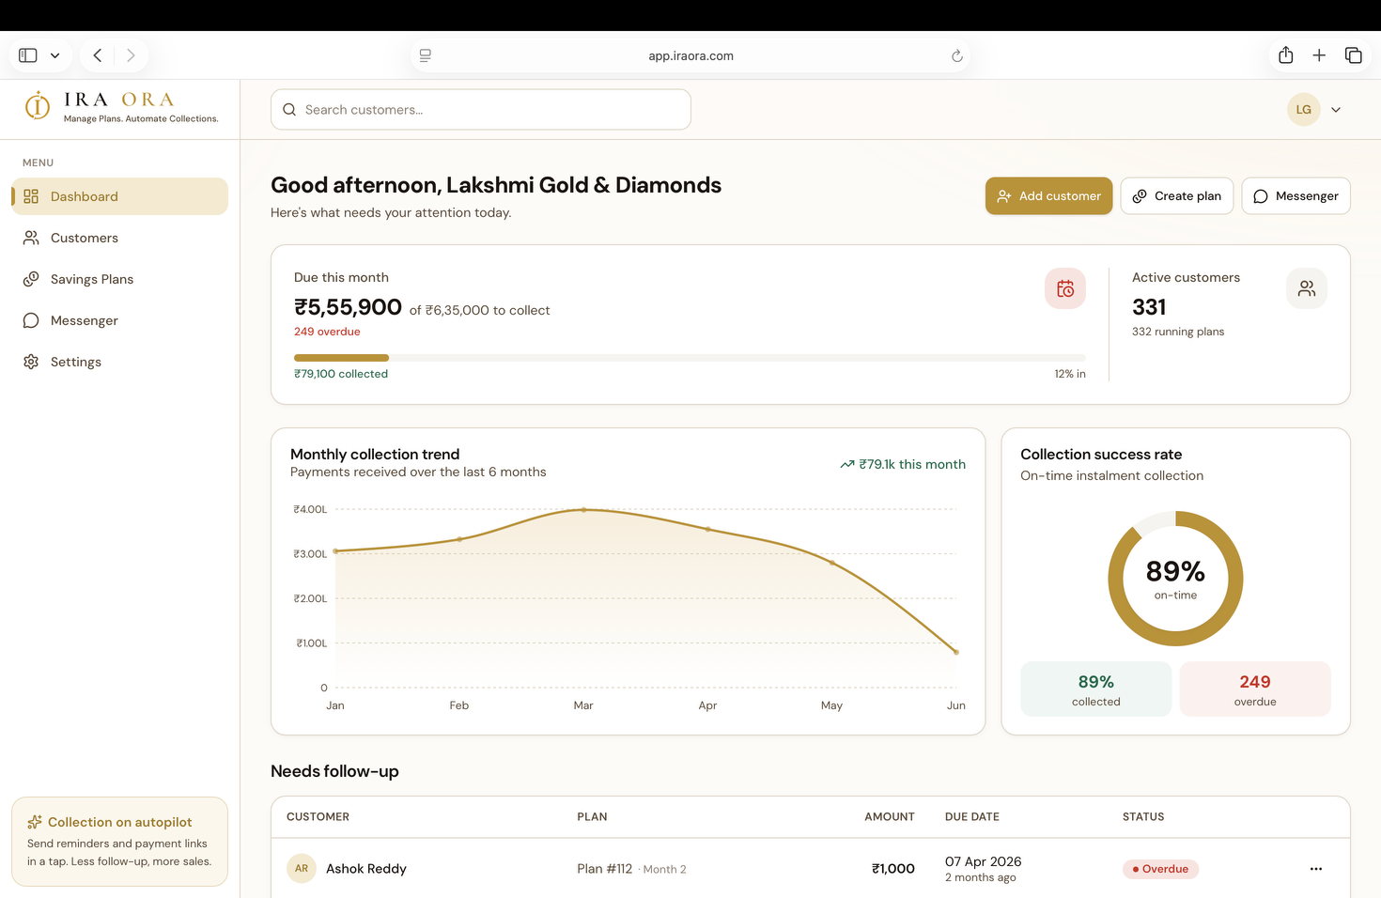Click the 249 overdue text in Due card

[327, 332]
